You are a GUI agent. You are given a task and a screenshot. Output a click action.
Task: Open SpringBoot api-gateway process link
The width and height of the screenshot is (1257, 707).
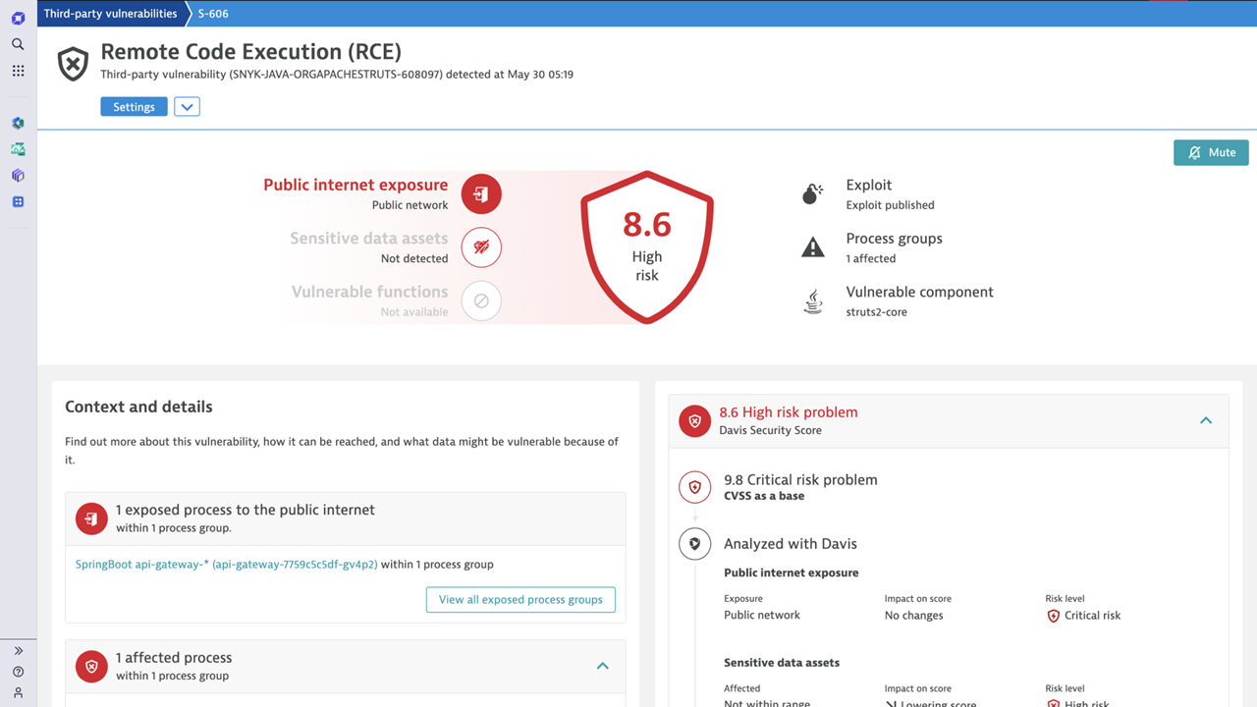coord(226,565)
